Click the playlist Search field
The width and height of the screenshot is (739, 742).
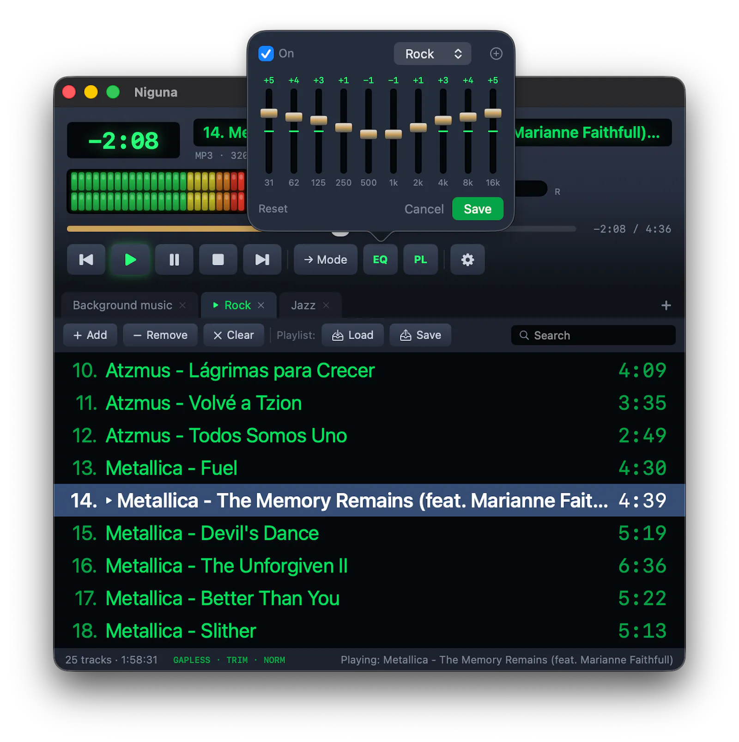[x=593, y=335]
